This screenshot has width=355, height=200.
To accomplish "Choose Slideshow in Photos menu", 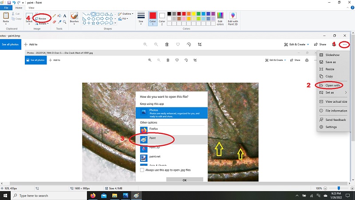I will point(333,55).
